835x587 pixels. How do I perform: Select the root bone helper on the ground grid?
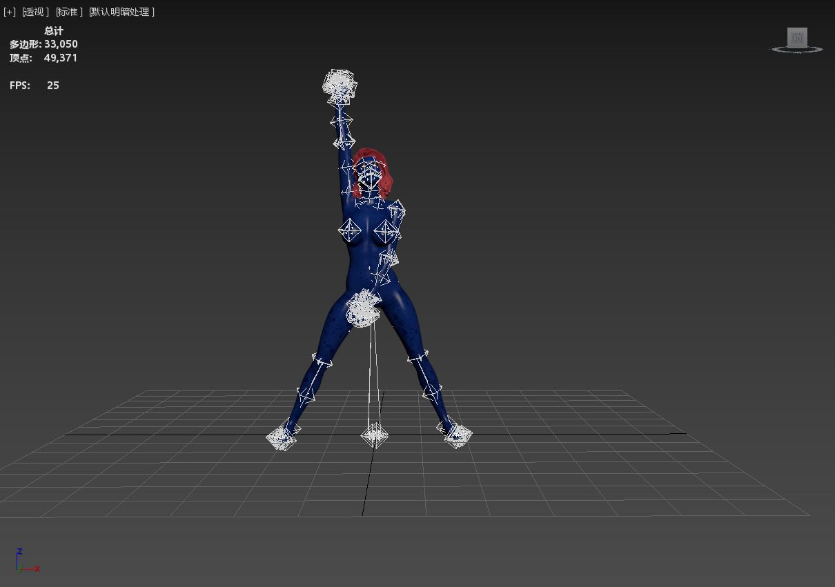pos(374,435)
